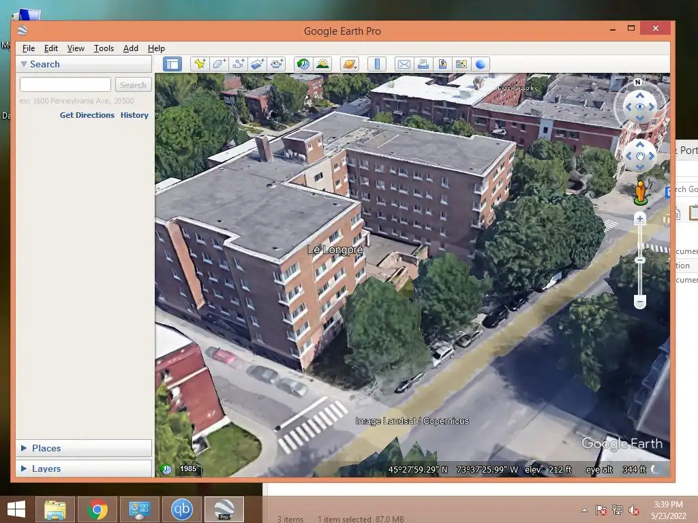698x523 pixels.
Task: Click the Street View pegman icon
Action: pos(640,193)
